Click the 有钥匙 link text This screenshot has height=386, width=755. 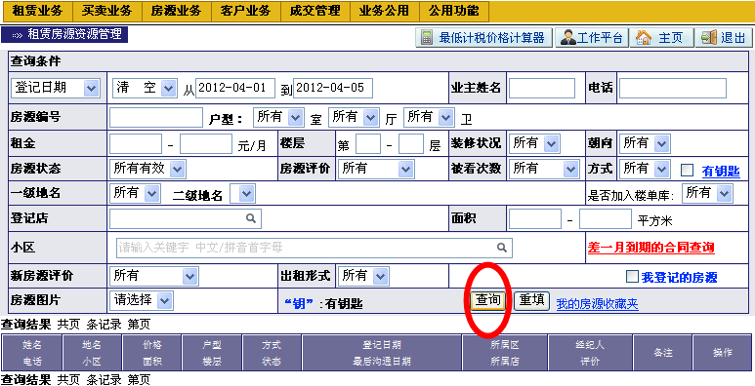tap(721, 172)
